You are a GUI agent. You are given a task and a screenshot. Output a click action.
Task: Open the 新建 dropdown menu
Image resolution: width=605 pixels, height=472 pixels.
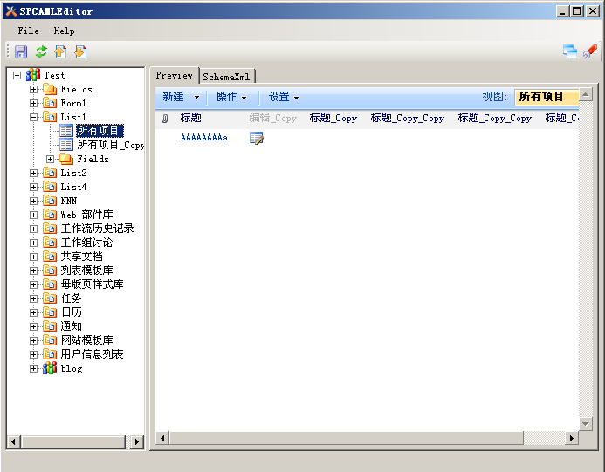tap(181, 97)
